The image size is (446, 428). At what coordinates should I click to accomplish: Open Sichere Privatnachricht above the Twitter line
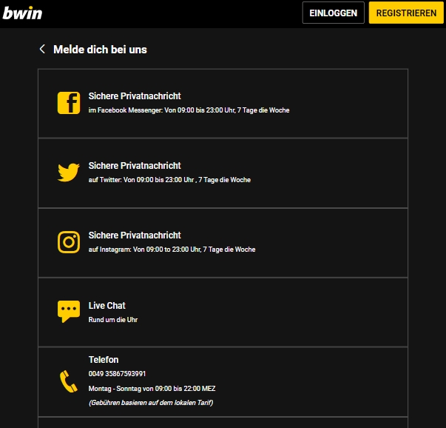point(135,165)
